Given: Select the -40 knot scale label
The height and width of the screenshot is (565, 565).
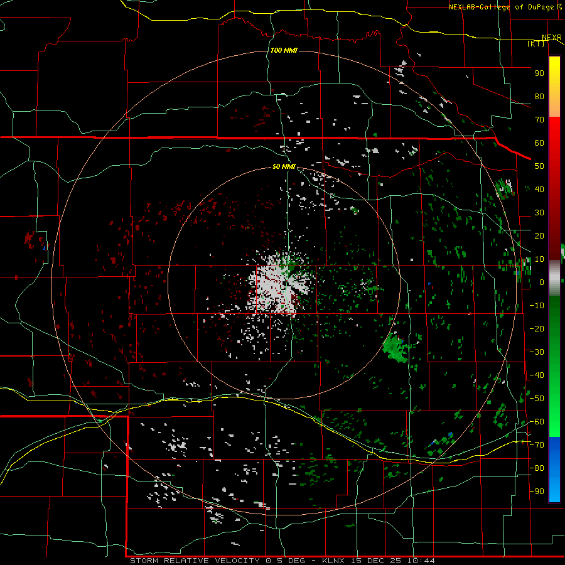Looking at the screenshot, I should [x=537, y=375].
